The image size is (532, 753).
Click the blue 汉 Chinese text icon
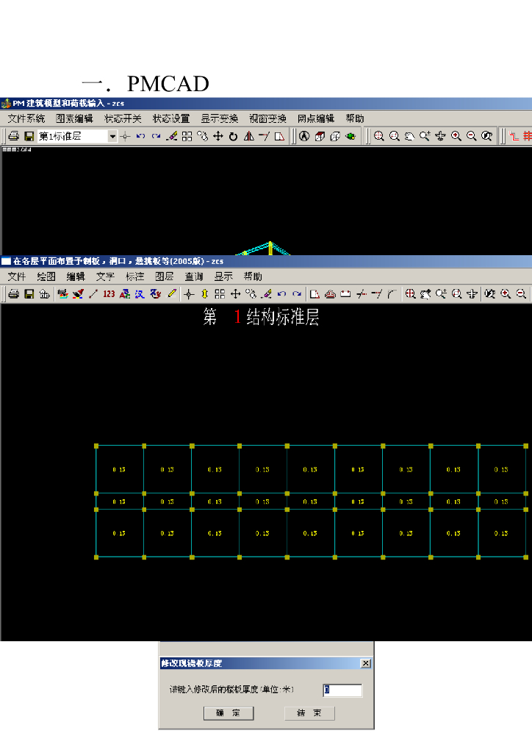(140, 294)
